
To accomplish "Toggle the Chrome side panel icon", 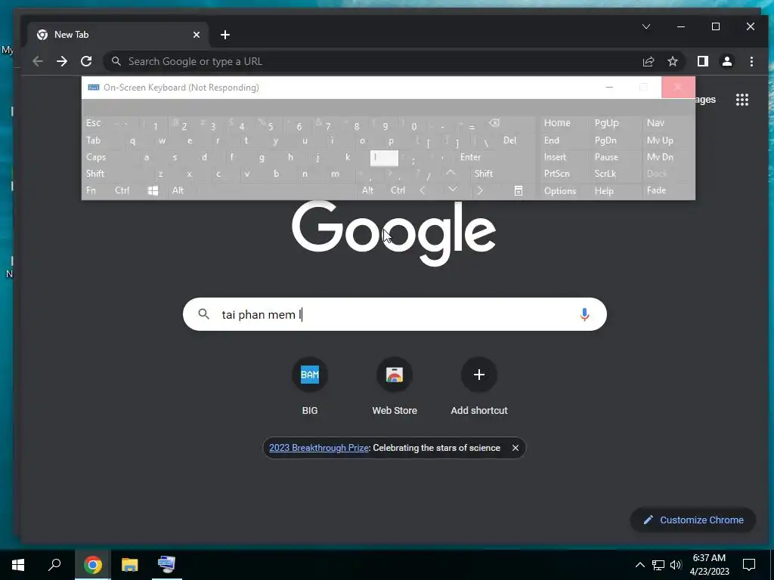I will 702,61.
